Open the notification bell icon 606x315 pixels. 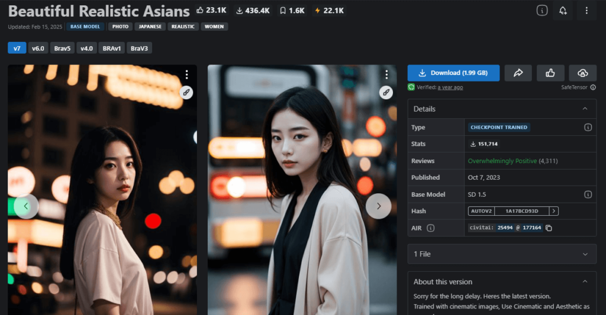562,11
